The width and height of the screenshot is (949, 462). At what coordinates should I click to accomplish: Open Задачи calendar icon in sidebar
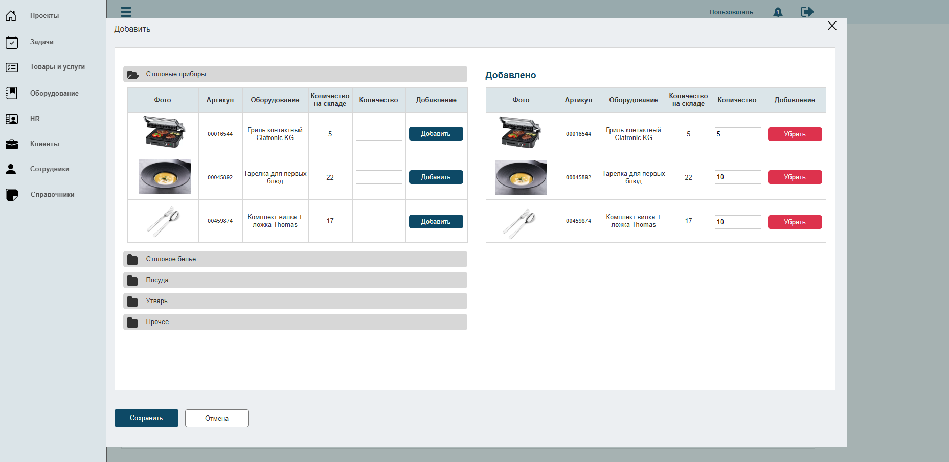coord(11,42)
